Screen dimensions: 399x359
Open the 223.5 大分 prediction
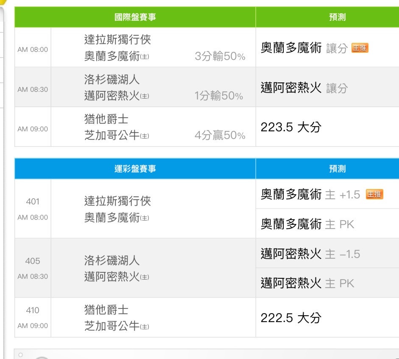pyautogui.click(x=291, y=127)
